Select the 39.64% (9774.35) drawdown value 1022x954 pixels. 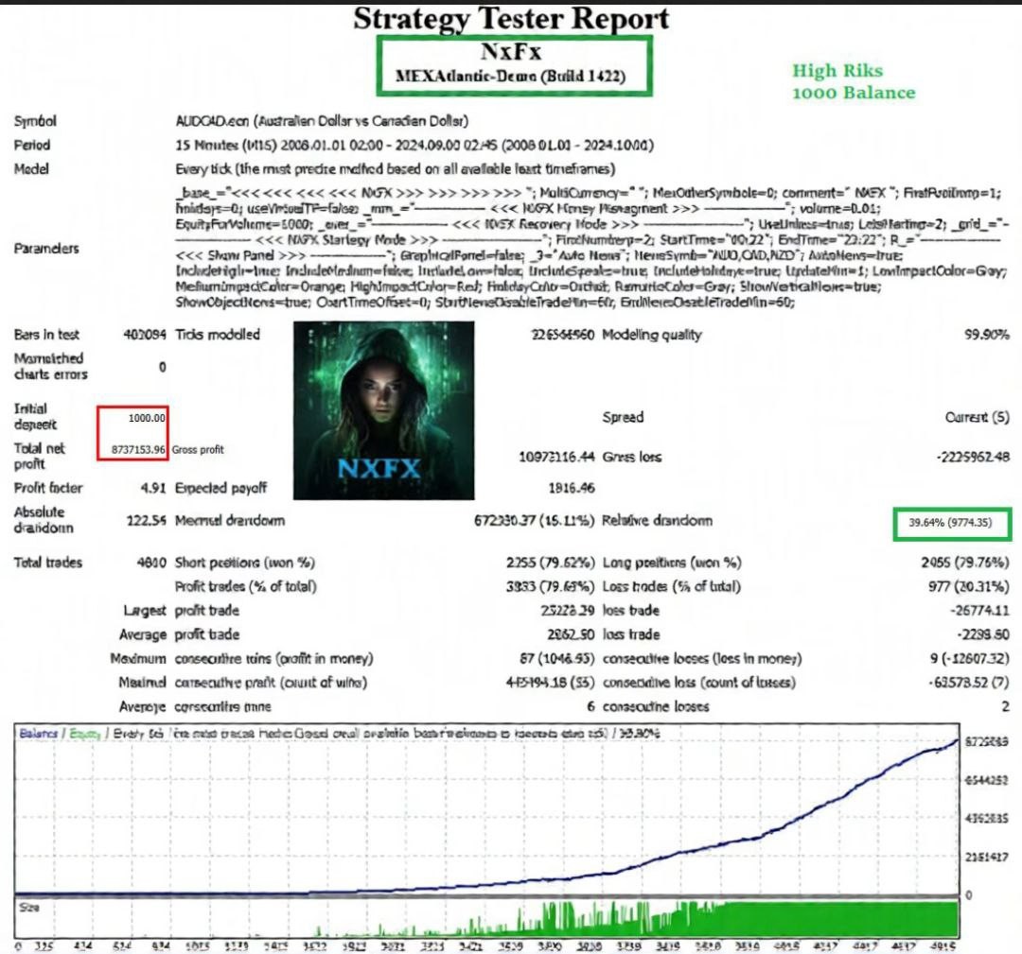click(950, 522)
